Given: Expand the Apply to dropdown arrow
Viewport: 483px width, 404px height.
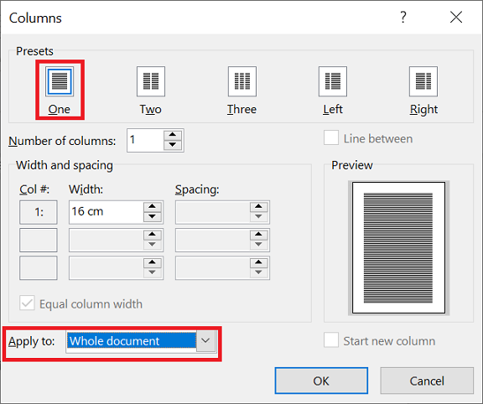Looking at the screenshot, I should click(x=205, y=341).
